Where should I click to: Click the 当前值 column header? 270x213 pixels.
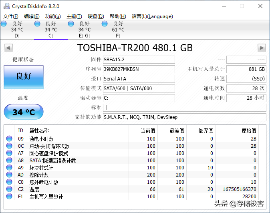pyautogui.click(x=148, y=131)
